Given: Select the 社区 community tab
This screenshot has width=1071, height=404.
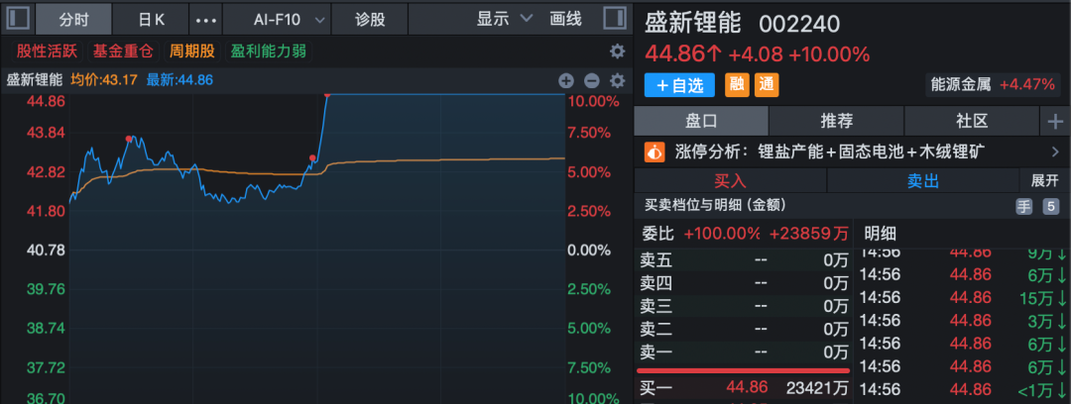Looking at the screenshot, I should point(971,122).
